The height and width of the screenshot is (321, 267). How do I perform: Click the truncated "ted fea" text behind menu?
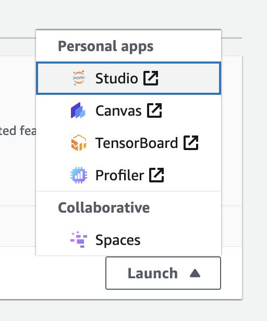(x=18, y=131)
